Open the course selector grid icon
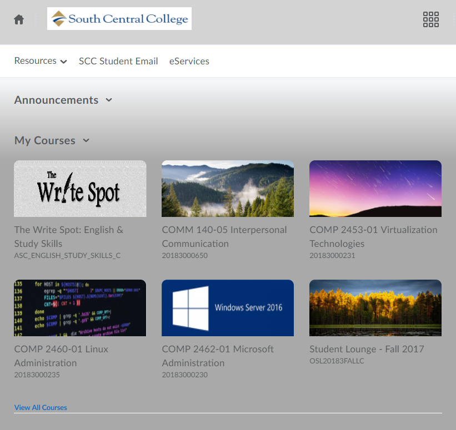Viewport: 456px width, 430px height. [430, 19]
